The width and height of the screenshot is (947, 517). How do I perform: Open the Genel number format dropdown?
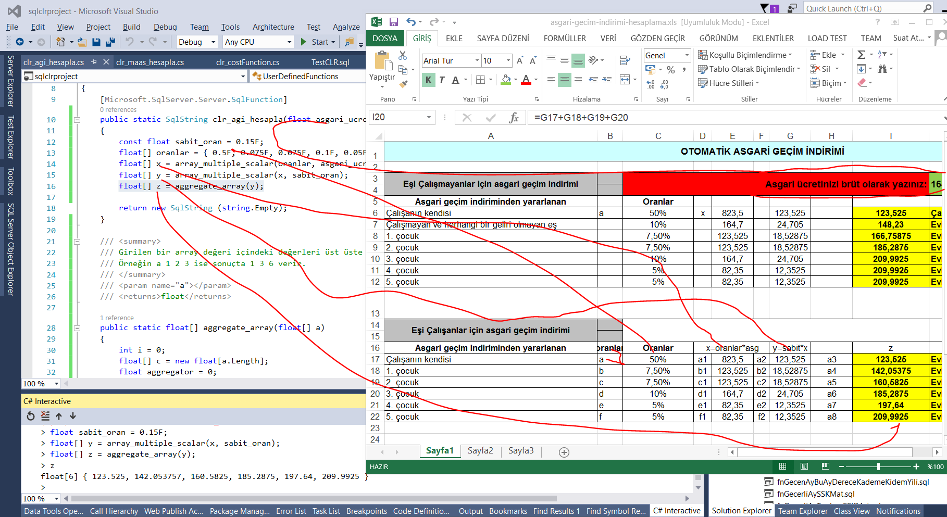click(x=687, y=56)
